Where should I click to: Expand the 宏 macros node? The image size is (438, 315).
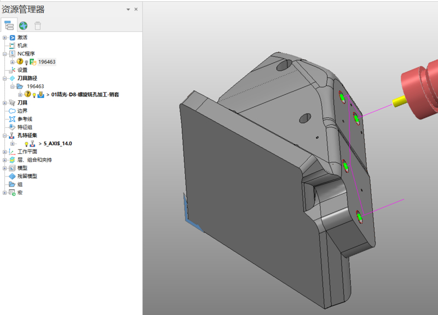(4, 193)
